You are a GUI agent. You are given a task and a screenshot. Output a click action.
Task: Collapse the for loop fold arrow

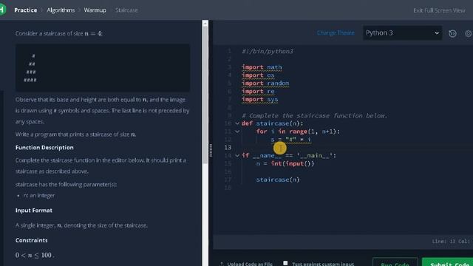237,132
